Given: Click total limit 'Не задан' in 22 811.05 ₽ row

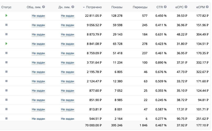Looking at the screenshot, I should [x=38, y=16].
